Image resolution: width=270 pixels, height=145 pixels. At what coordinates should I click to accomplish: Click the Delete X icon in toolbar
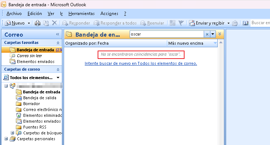[x=55, y=23]
